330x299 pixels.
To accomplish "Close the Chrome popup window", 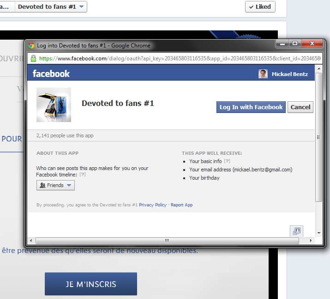I will pyautogui.click(x=312, y=43).
